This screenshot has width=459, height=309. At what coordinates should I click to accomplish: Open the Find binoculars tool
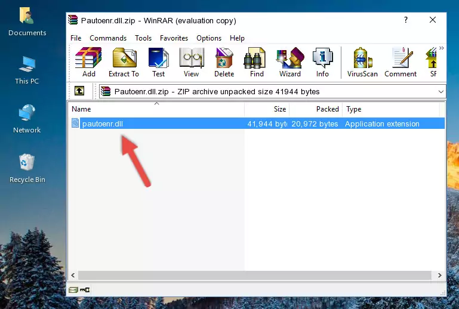[257, 62]
